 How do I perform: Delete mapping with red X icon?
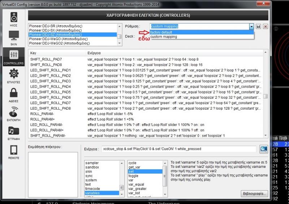click(266, 26)
